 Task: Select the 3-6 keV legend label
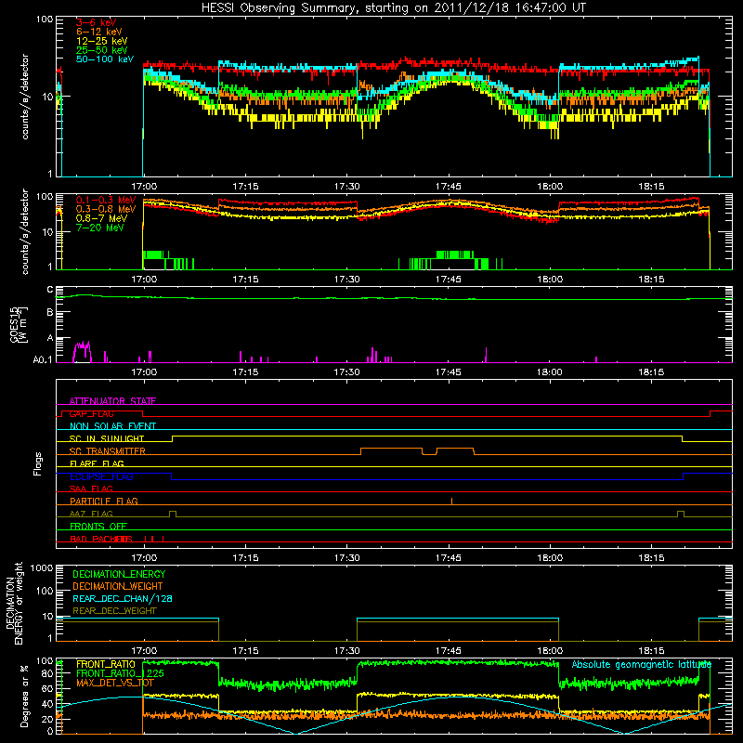tap(96, 22)
